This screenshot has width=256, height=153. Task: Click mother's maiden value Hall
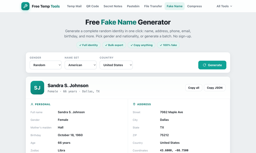[x=61, y=127]
